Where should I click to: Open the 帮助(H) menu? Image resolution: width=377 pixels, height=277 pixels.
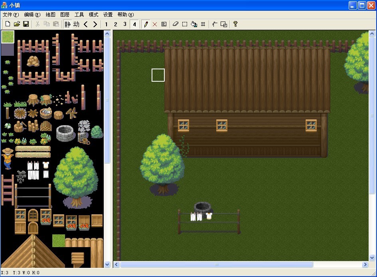pos(126,15)
